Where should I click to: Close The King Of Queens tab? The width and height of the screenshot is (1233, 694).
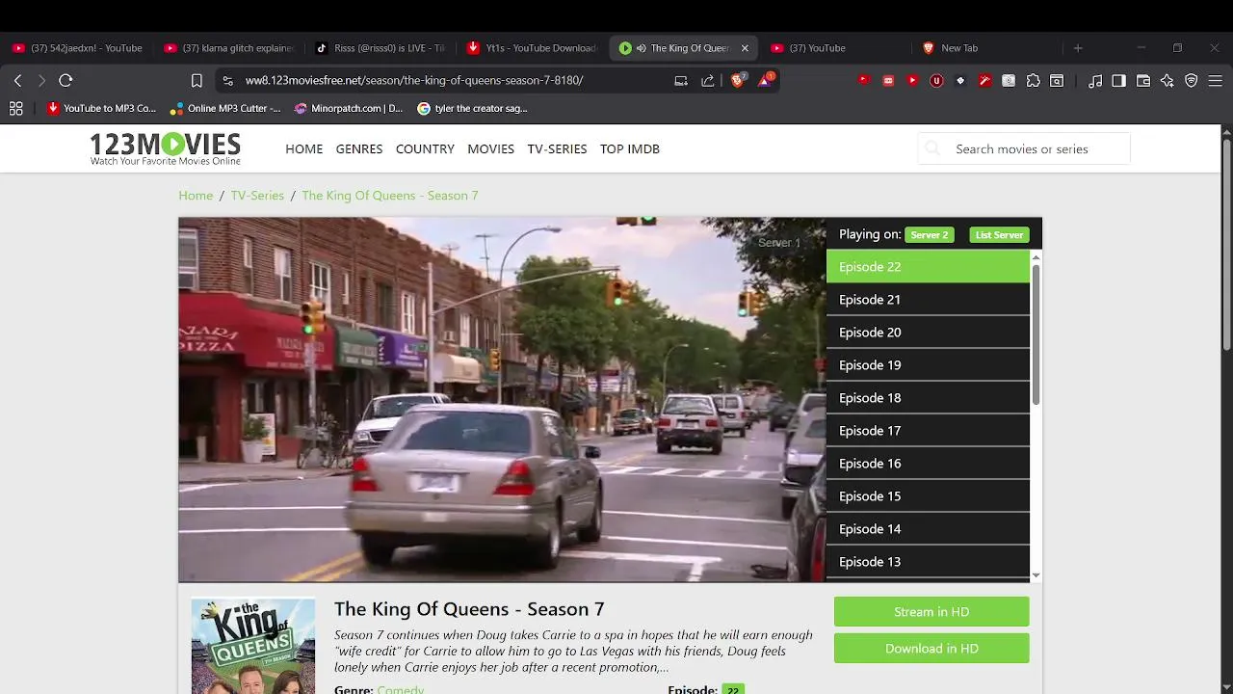tap(745, 48)
